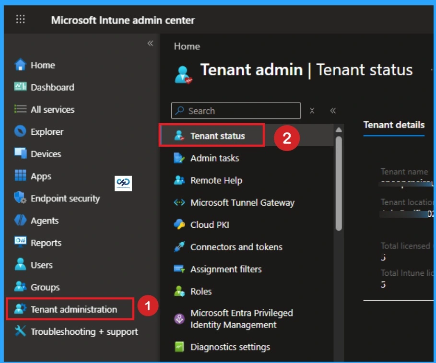Open Troubleshooting + support in navigation

(x=84, y=331)
